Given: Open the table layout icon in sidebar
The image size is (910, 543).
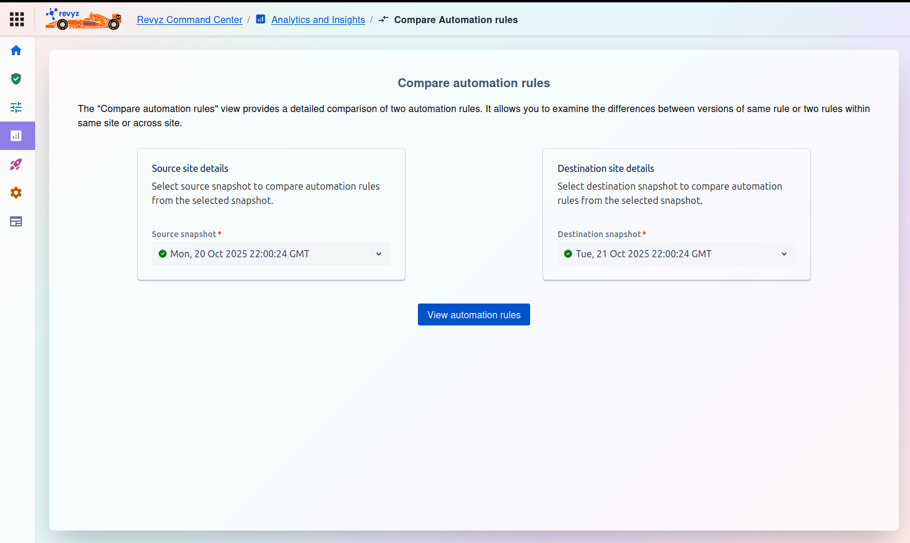Looking at the screenshot, I should (x=16, y=221).
